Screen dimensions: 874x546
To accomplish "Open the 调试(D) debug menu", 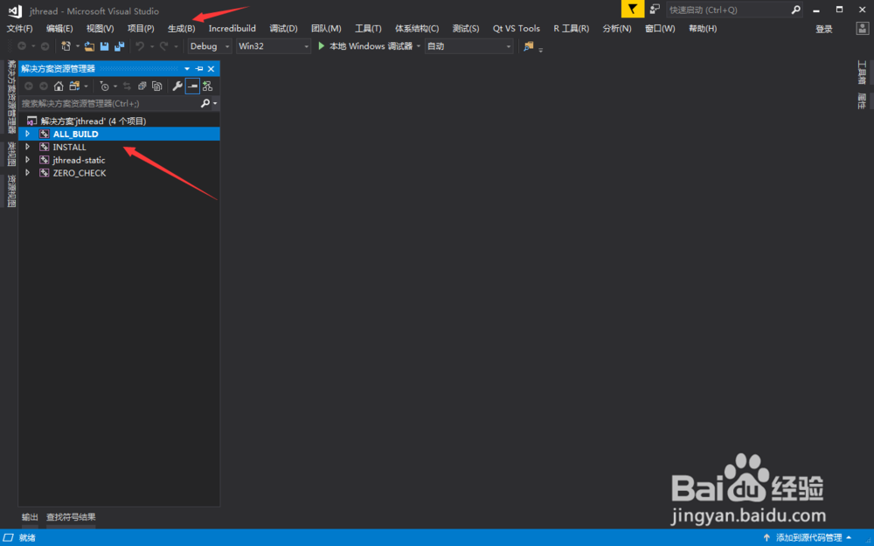I will click(x=283, y=29).
